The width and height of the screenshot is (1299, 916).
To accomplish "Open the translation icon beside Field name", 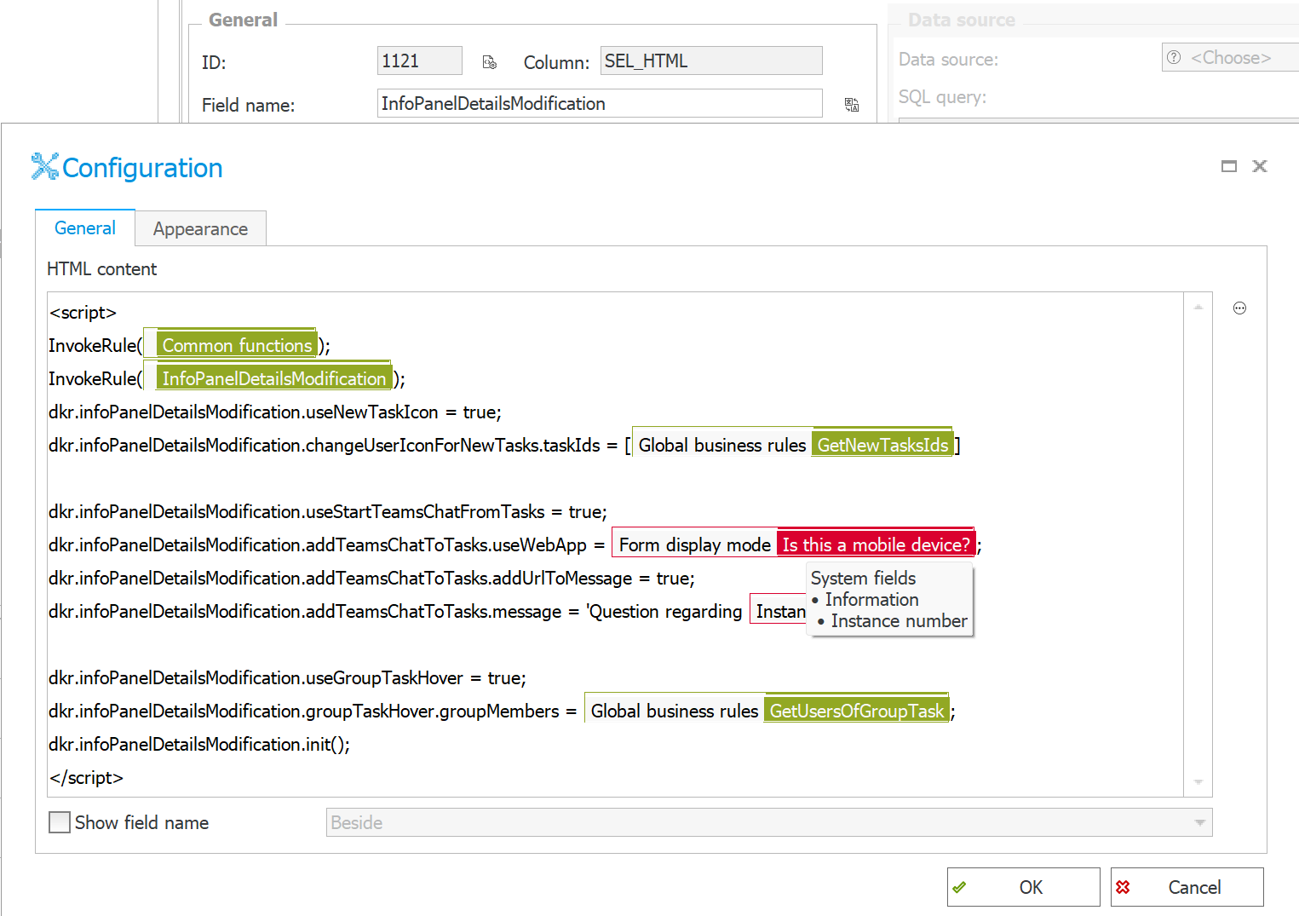I will click(851, 104).
